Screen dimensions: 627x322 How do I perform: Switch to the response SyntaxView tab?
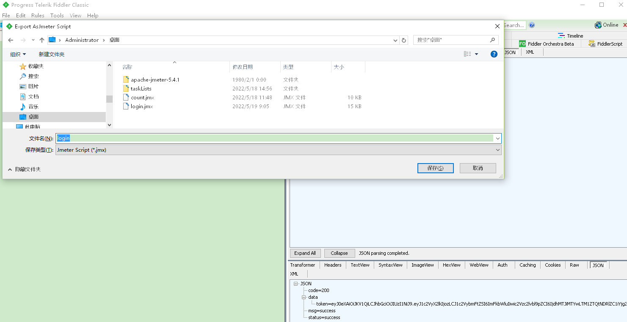tap(390, 265)
